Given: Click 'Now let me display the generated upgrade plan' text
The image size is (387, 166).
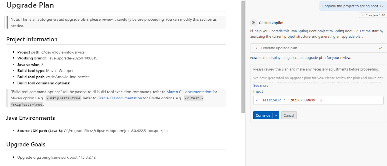Looking at the screenshot, I should click(x=301, y=58).
